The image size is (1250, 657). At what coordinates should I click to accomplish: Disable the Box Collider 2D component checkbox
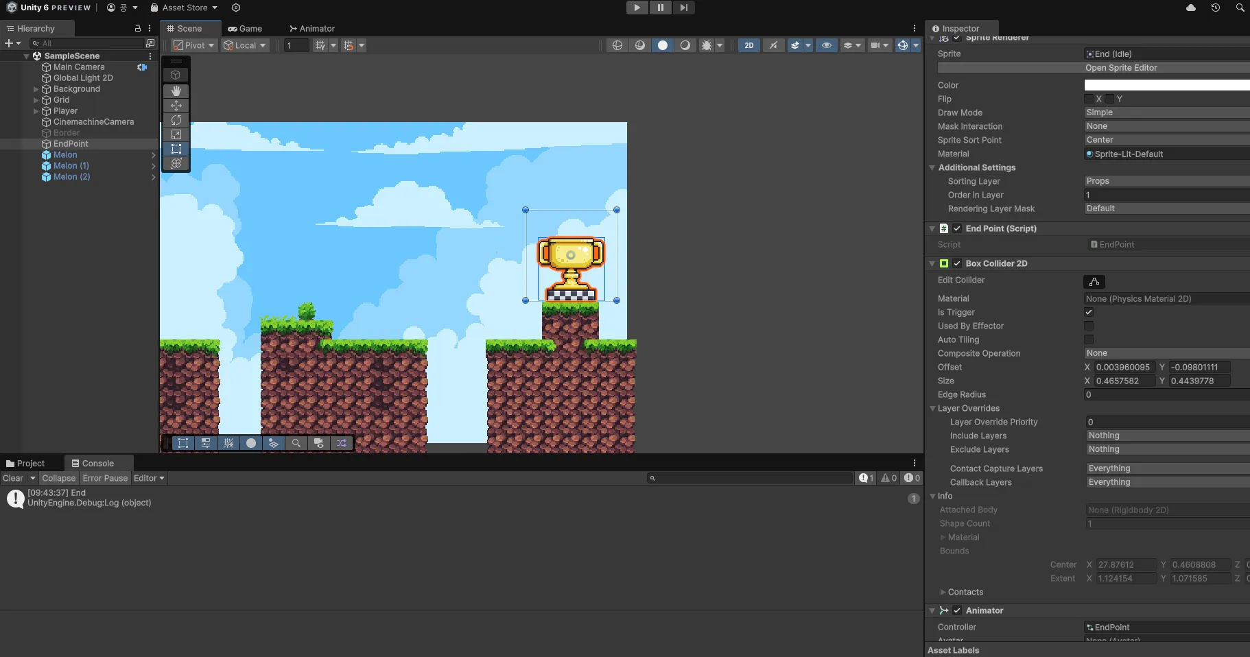coord(957,263)
